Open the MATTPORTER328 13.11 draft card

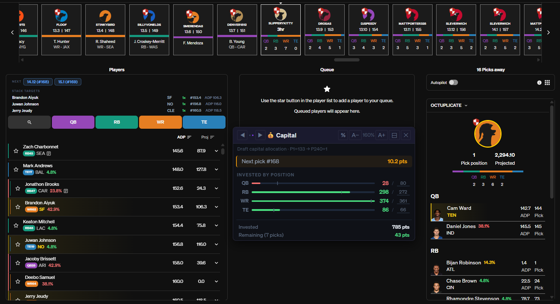(x=413, y=30)
